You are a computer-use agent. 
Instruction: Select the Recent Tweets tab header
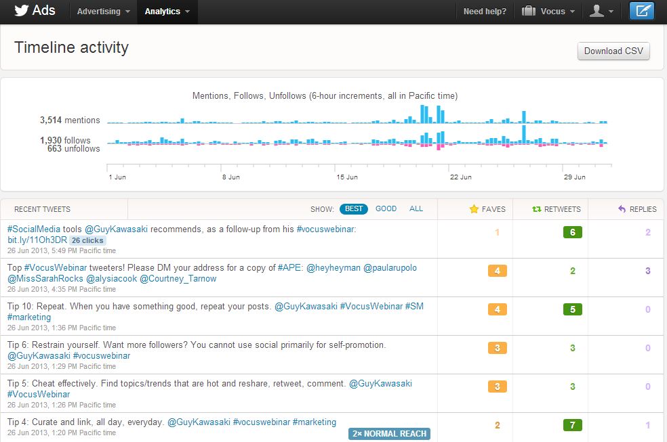(x=42, y=209)
